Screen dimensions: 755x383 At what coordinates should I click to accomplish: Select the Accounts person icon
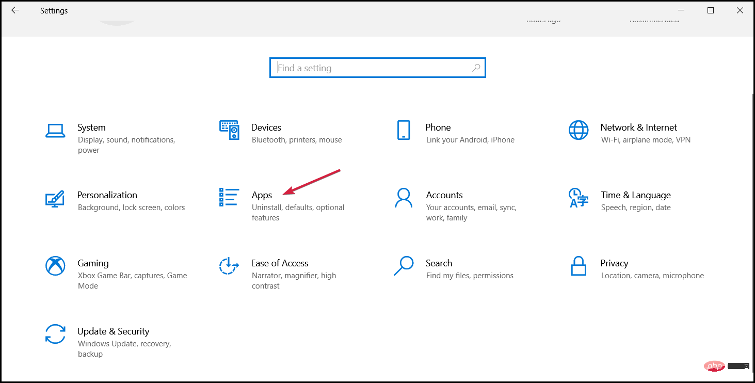pyautogui.click(x=404, y=198)
